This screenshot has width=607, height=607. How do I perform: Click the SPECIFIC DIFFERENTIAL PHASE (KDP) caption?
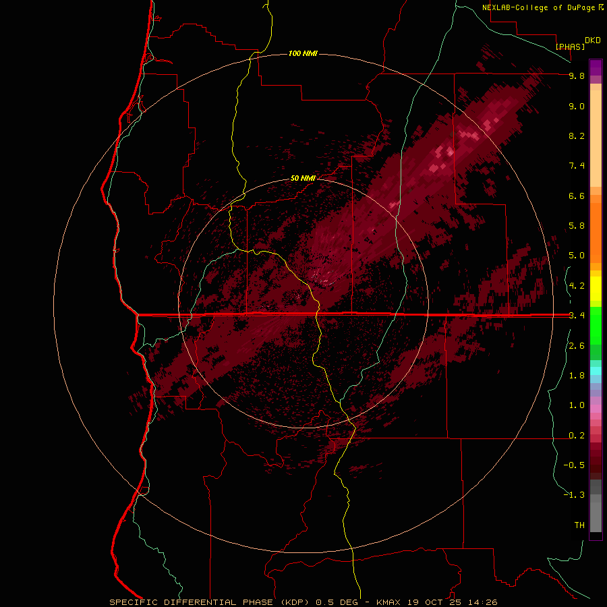point(209,602)
